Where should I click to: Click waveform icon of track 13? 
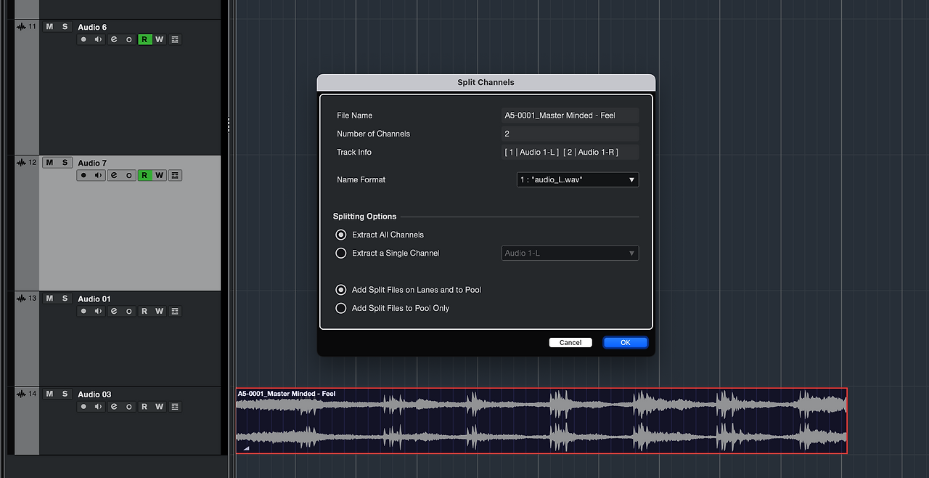click(21, 299)
